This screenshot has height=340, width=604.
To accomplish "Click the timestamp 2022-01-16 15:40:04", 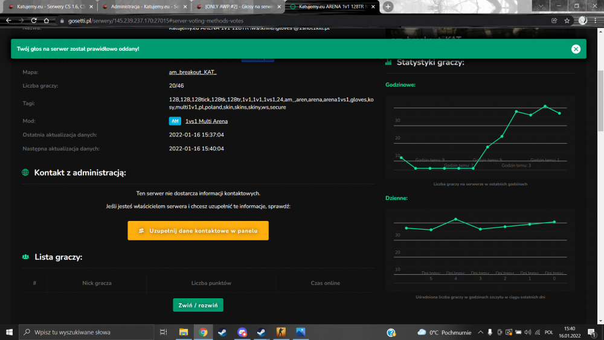I will click(196, 149).
